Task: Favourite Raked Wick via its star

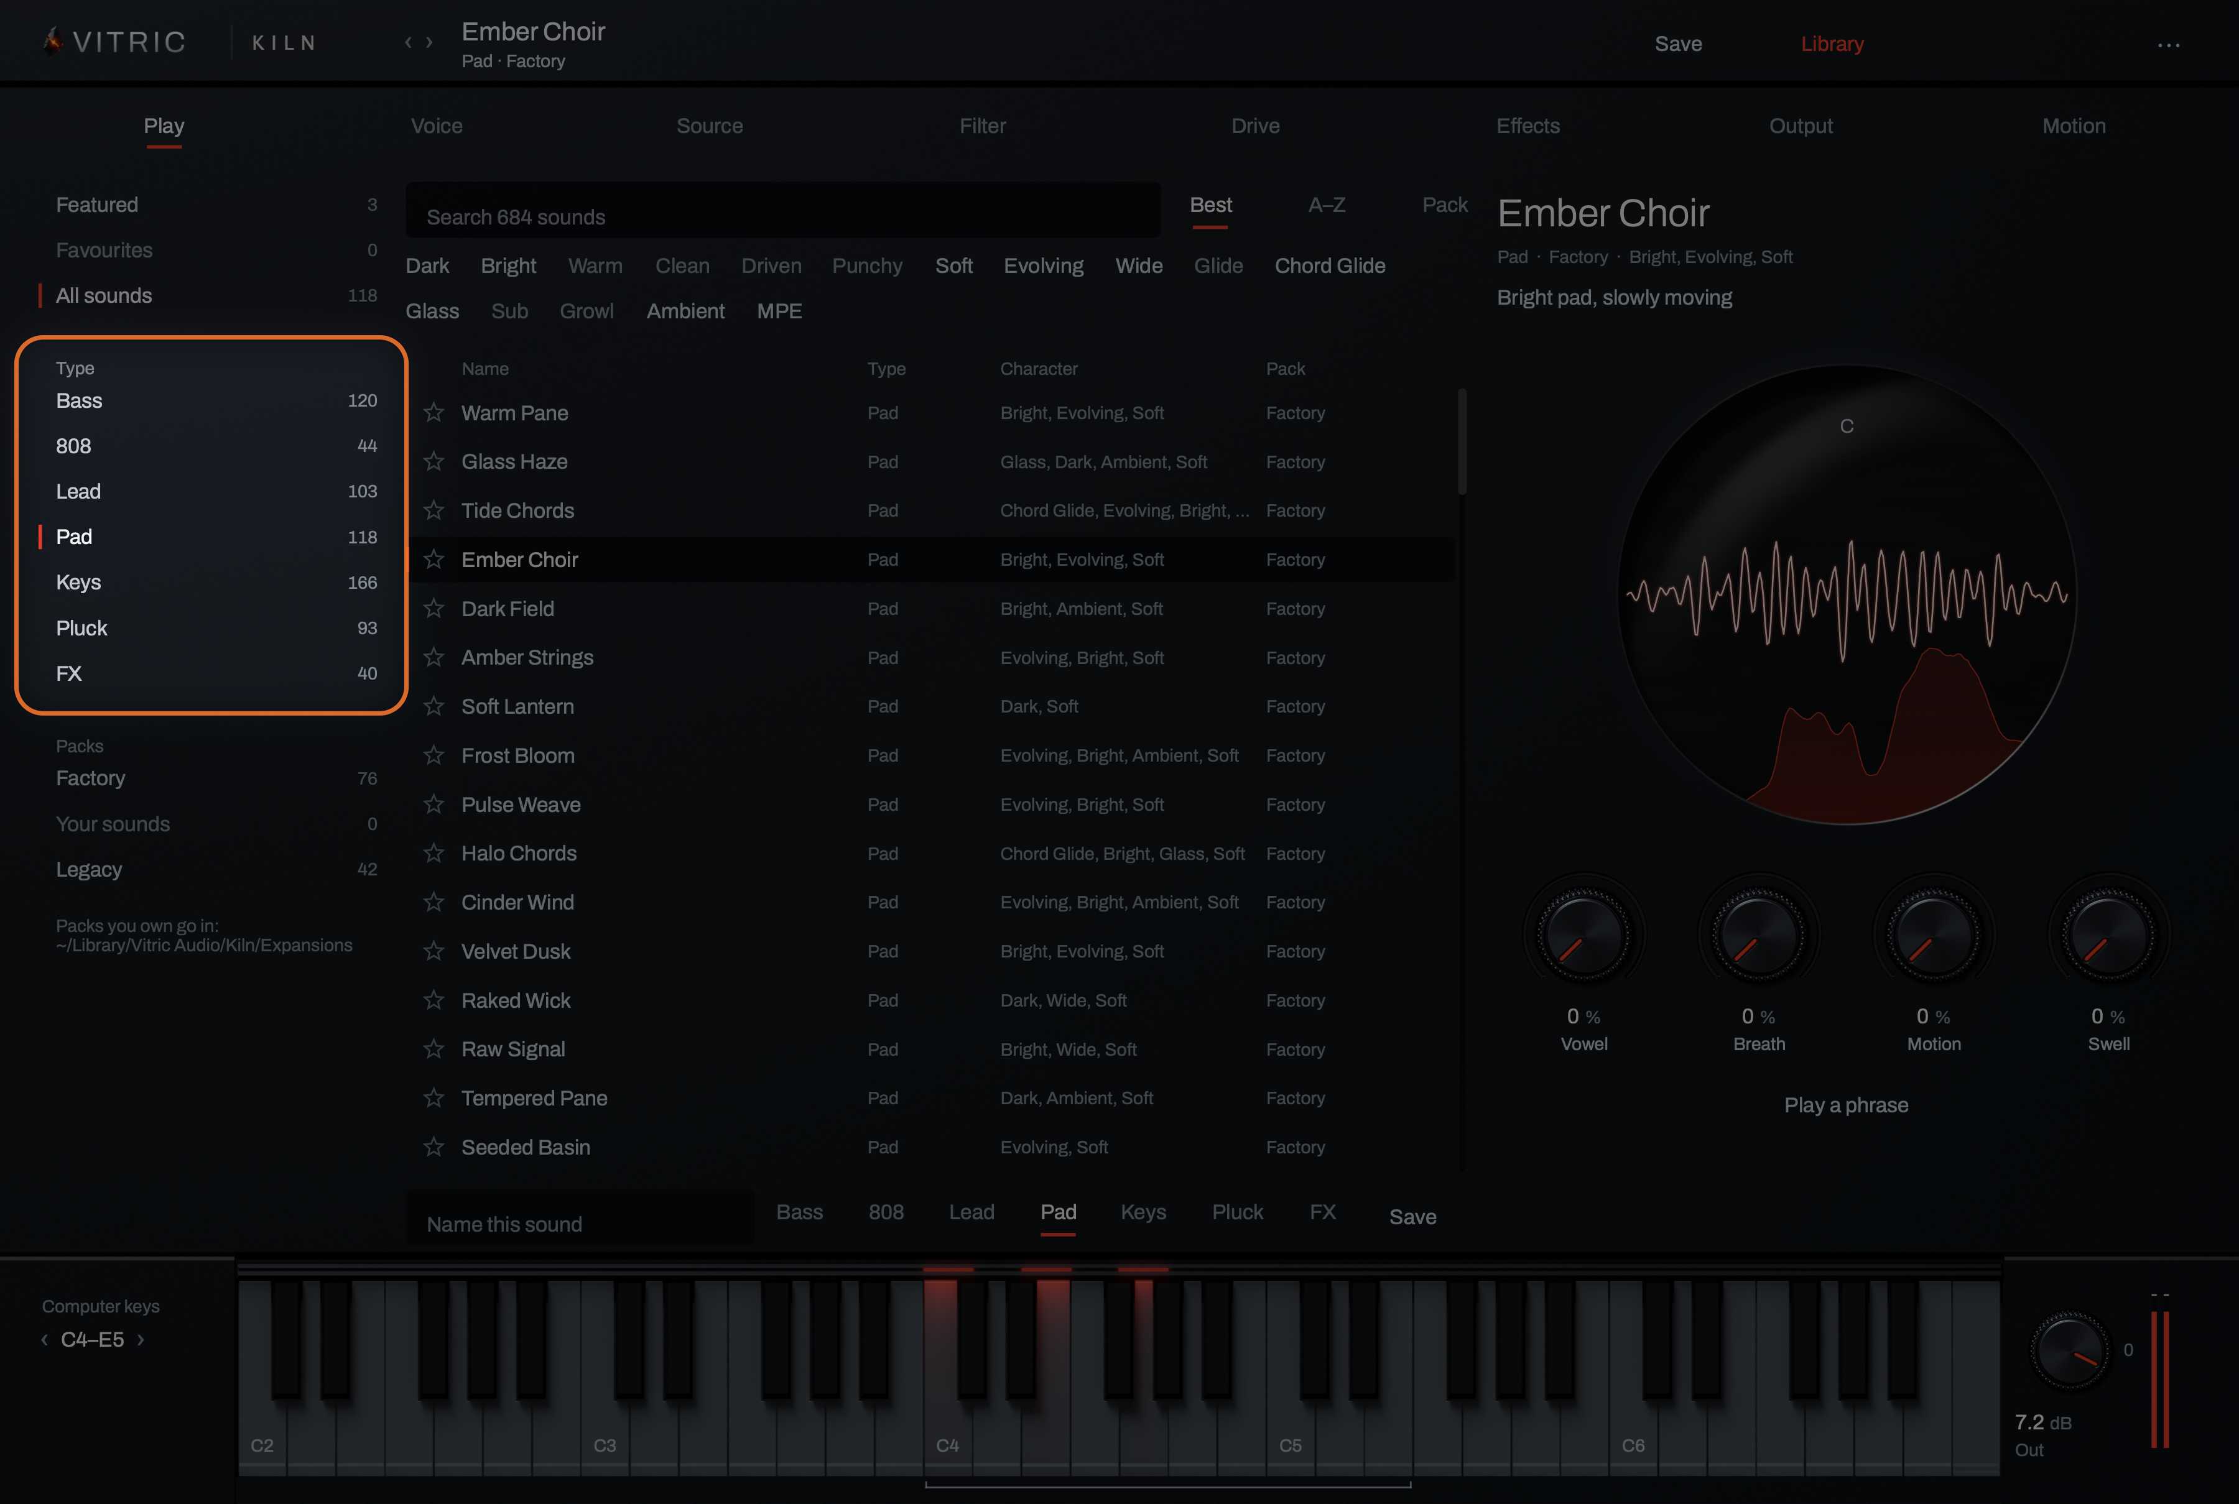Action: 433,1000
